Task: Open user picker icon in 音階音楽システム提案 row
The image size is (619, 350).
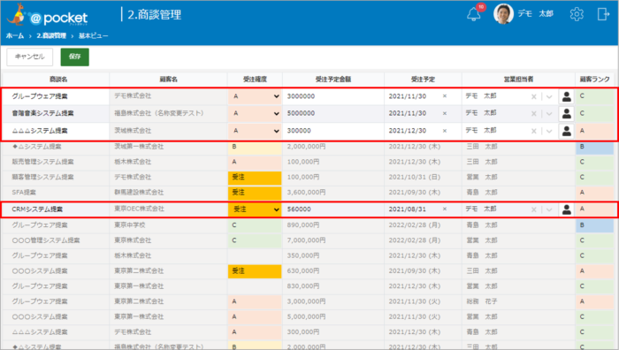Action: 567,114
